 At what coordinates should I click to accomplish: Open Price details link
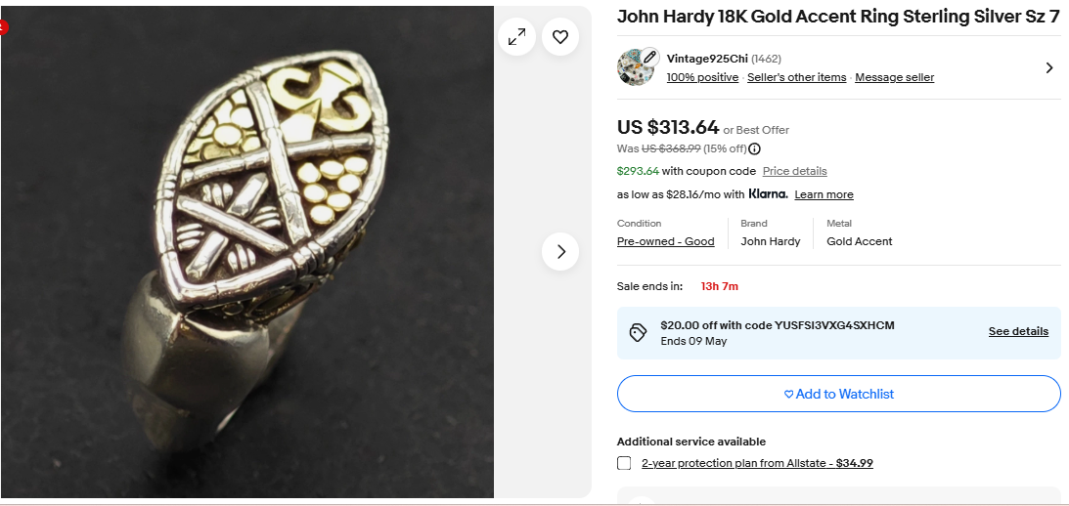[794, 171]
